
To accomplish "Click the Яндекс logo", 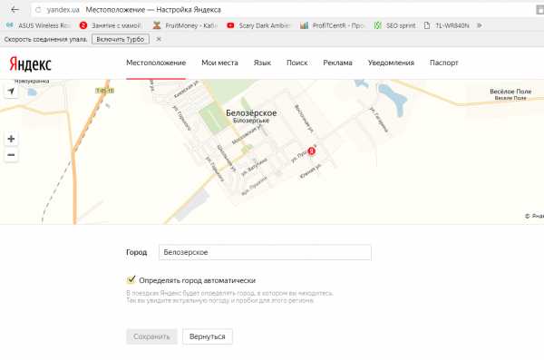I will (x=30, y=63).
